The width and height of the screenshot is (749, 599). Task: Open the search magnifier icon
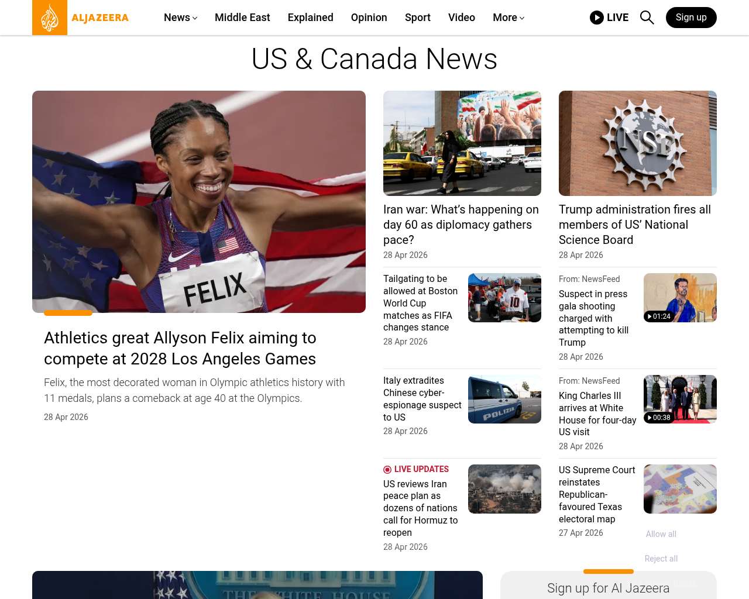(x=647, y=18)
